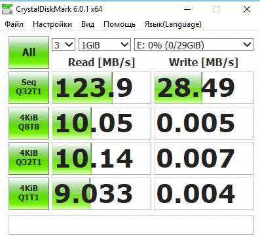Click the 4KiB Q8T8 write result 0.005
Image resolution: width=260 pixels, height=237 pixels.
pyautogui.click(x=204, y=123)
